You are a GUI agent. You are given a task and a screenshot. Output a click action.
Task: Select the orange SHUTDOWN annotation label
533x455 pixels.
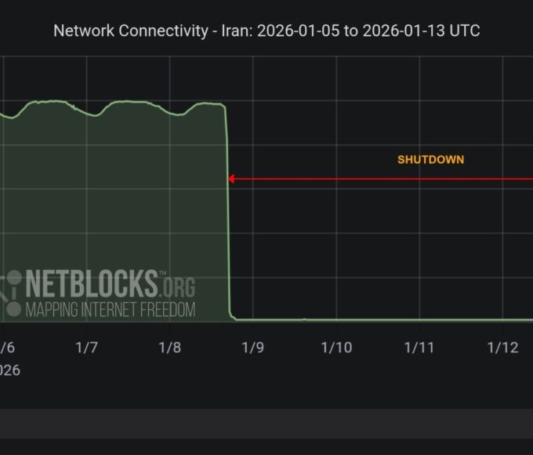pyautogui.click(x=430, y=159)
